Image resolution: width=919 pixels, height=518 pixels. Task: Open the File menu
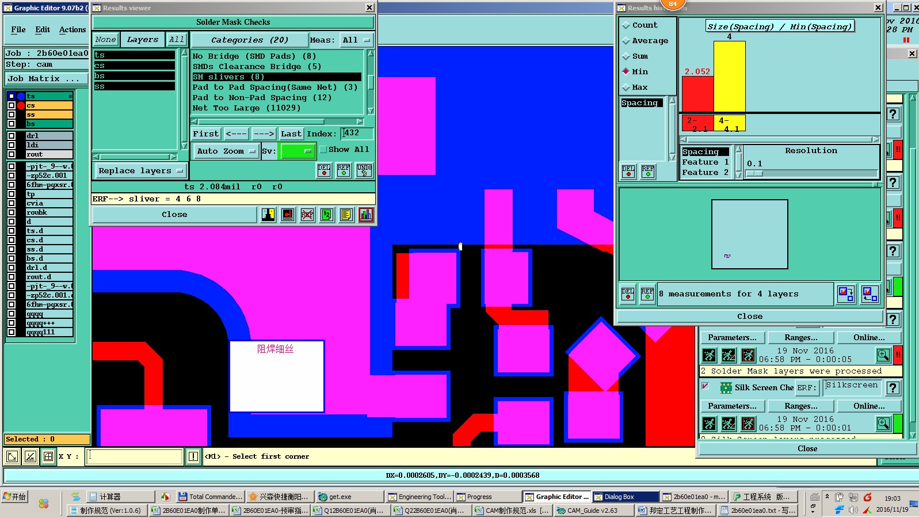18,30
